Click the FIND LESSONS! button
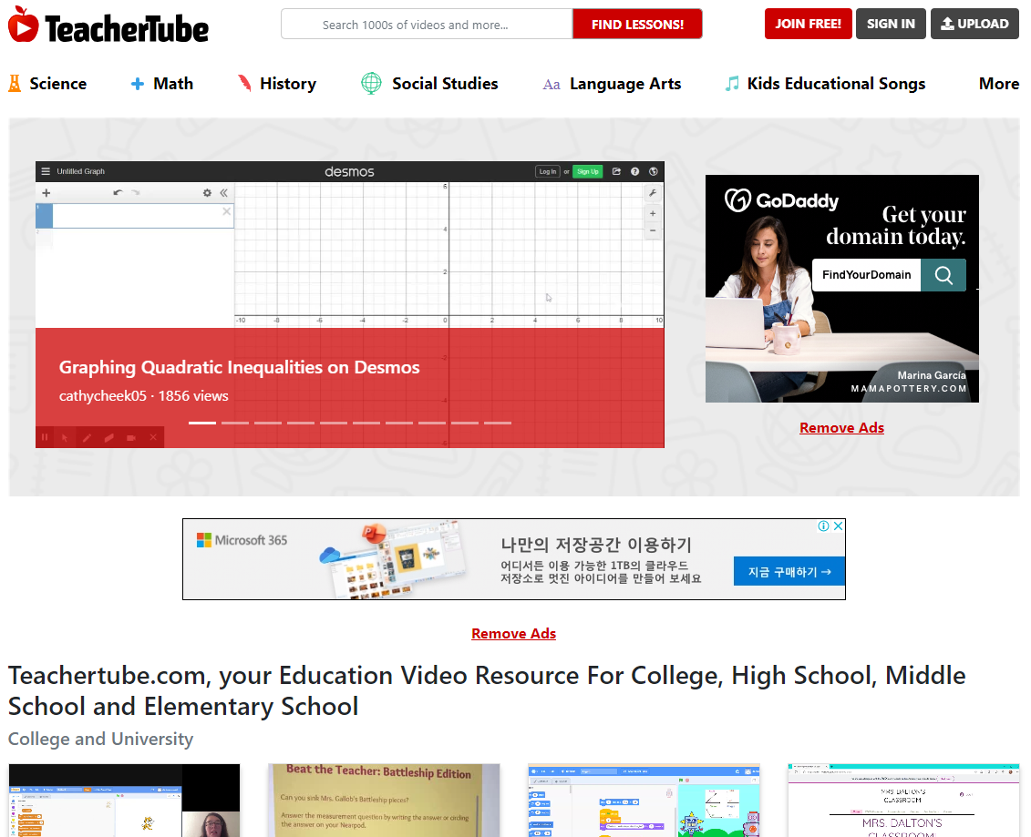This screenshot has width=1031, height=837. 637,25
